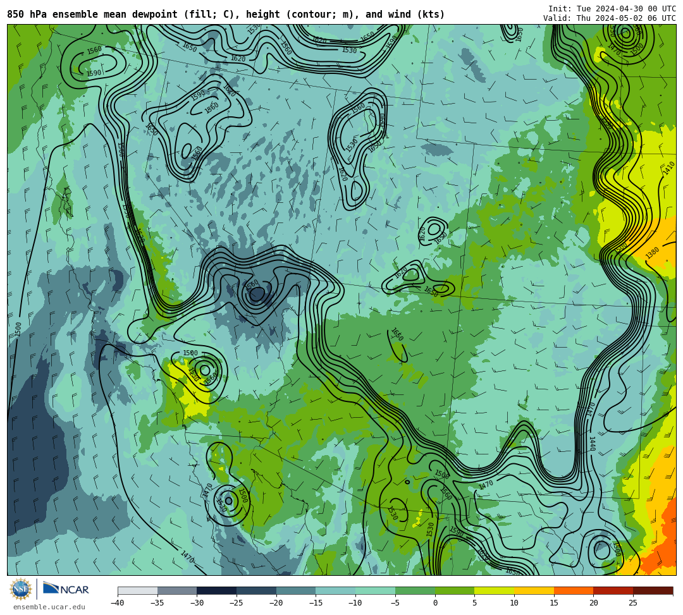
Task: Click the yellow-green 5 to 10 colorbar swatch
Action: [x=495, y=590]
